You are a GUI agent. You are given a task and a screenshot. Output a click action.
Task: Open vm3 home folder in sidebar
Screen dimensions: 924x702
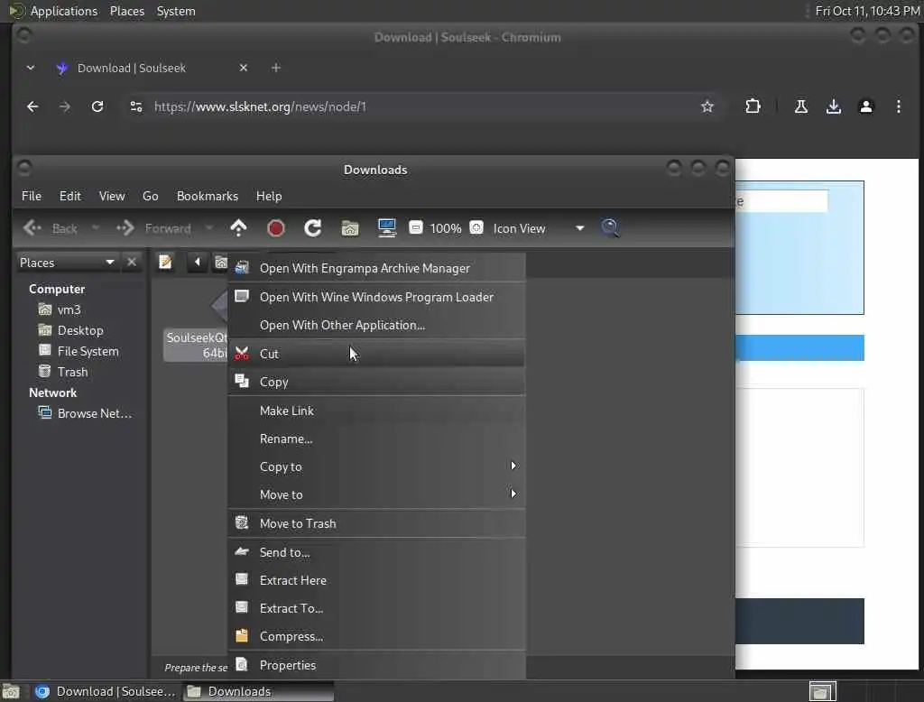coord(69,309)
